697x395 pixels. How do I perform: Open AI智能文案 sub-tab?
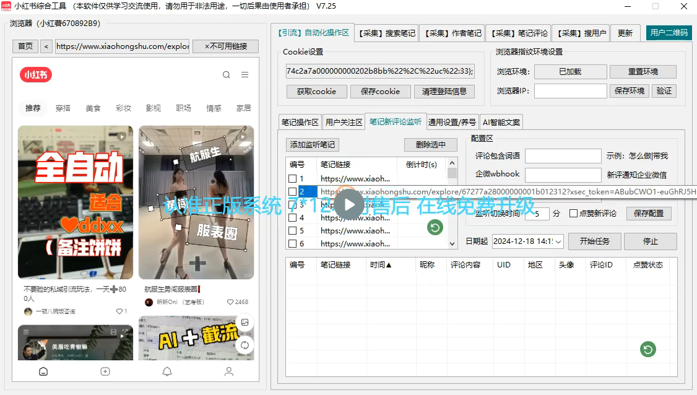click(501, 123)
